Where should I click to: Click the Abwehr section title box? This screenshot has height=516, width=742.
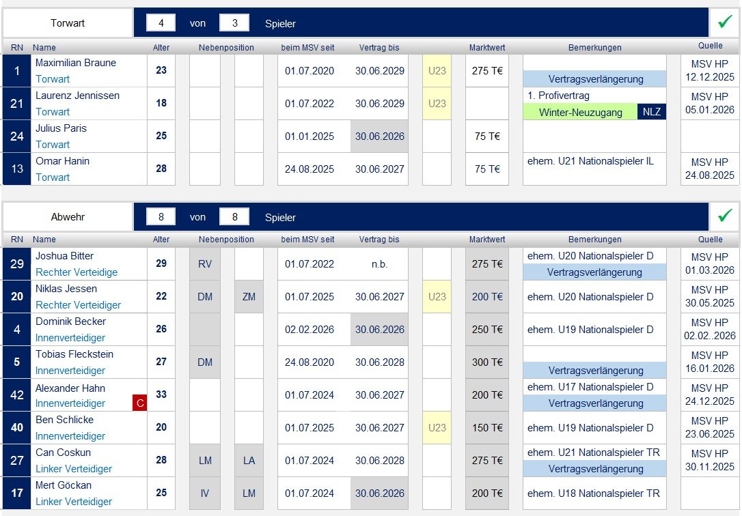click(68, 217)
